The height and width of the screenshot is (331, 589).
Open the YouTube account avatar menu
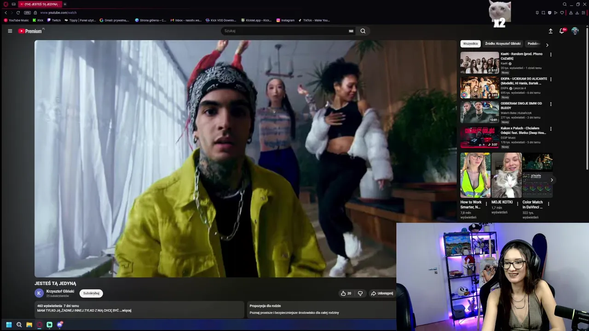coord(575,31)
